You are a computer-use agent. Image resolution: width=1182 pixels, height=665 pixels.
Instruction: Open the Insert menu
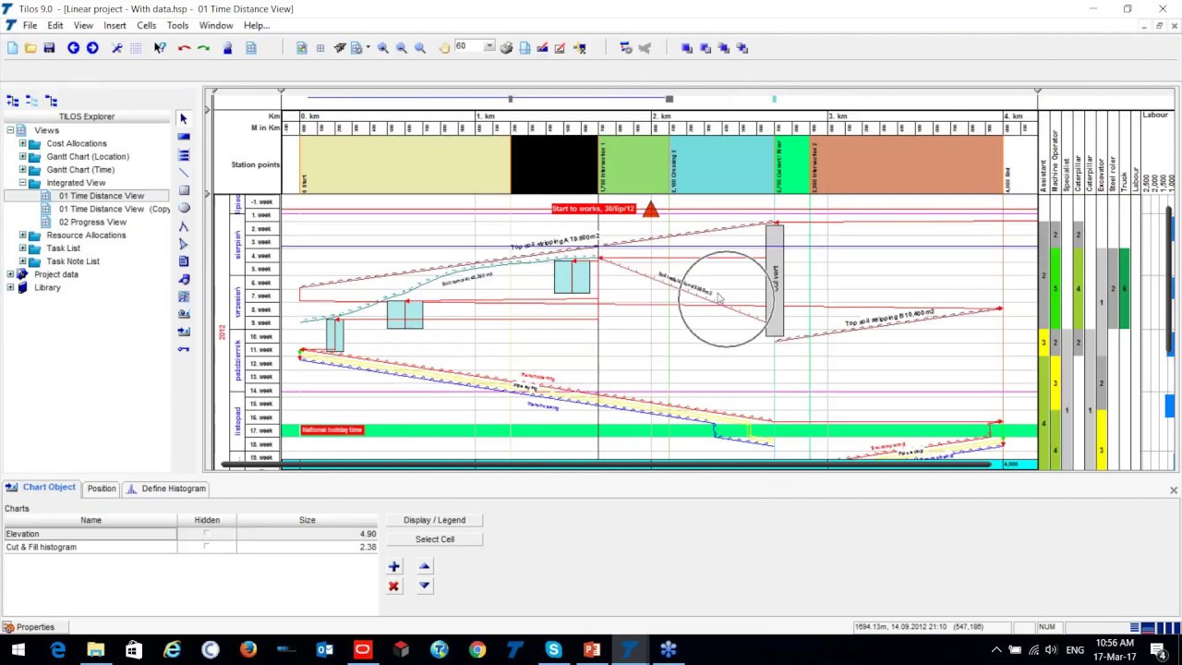point(115,25)
